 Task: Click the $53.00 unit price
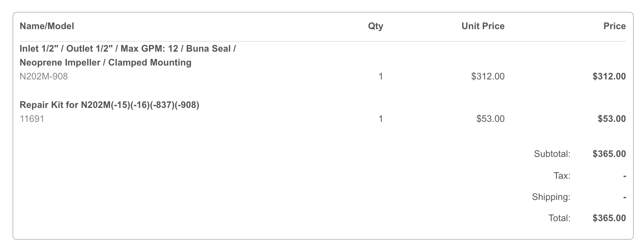click(x=490, y=119)
